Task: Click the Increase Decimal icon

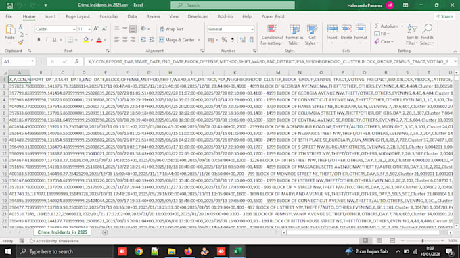Action: click(x=243, y=40)
